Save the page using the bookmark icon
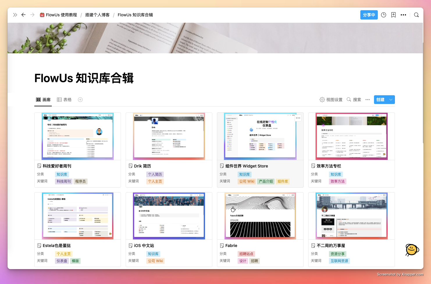431x284 pixels. tap(393, 15)
